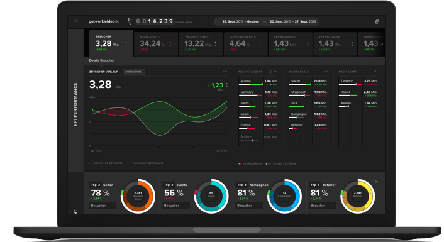Open three-dot menu of Zeitlicher Verlauf
444x242 pixels.
coord(225,71)
